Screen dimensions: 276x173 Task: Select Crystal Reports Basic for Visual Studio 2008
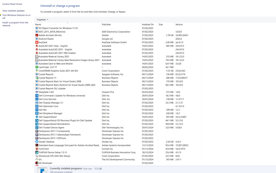tap(60, 81)
